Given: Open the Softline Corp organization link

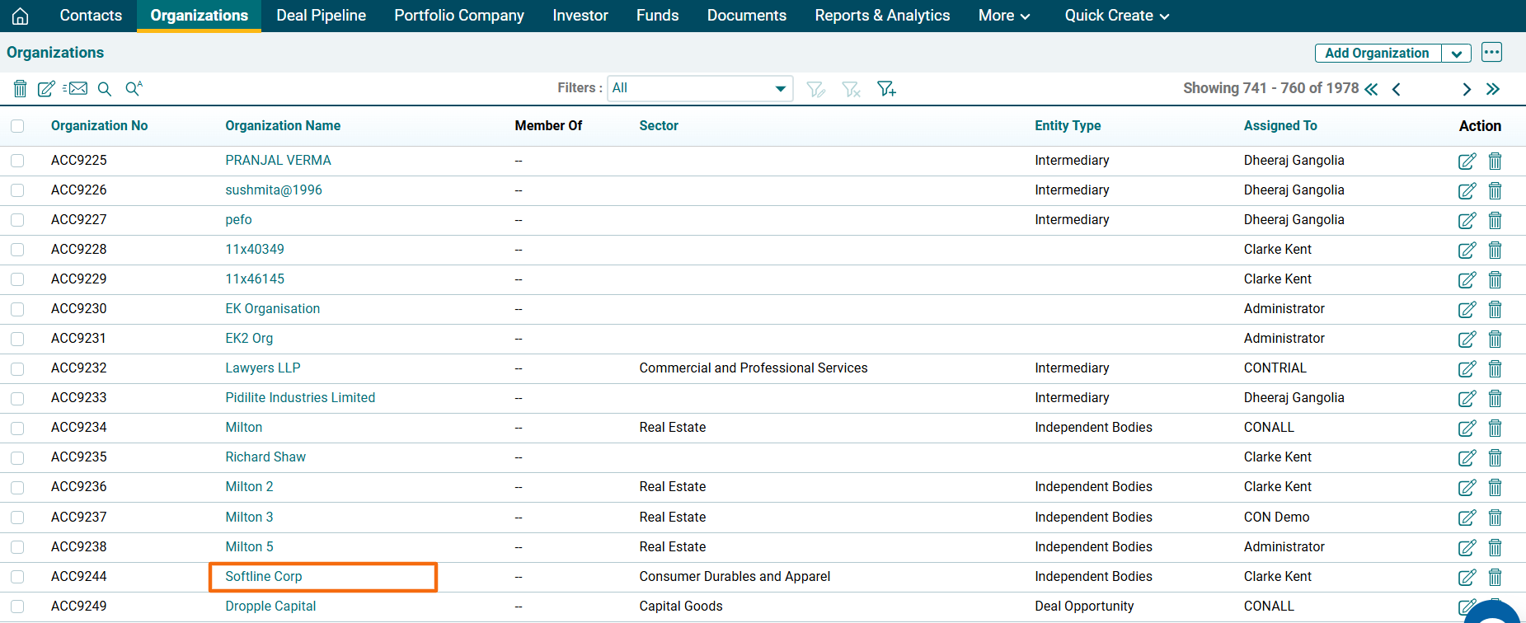Looking at the screenshot, I should [x=264, y=577].
